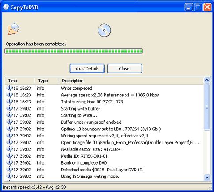The height and width of the screenshot is (192, 214).
Task: Click info icon for Available sector size row
Action: tap(9, 149)
